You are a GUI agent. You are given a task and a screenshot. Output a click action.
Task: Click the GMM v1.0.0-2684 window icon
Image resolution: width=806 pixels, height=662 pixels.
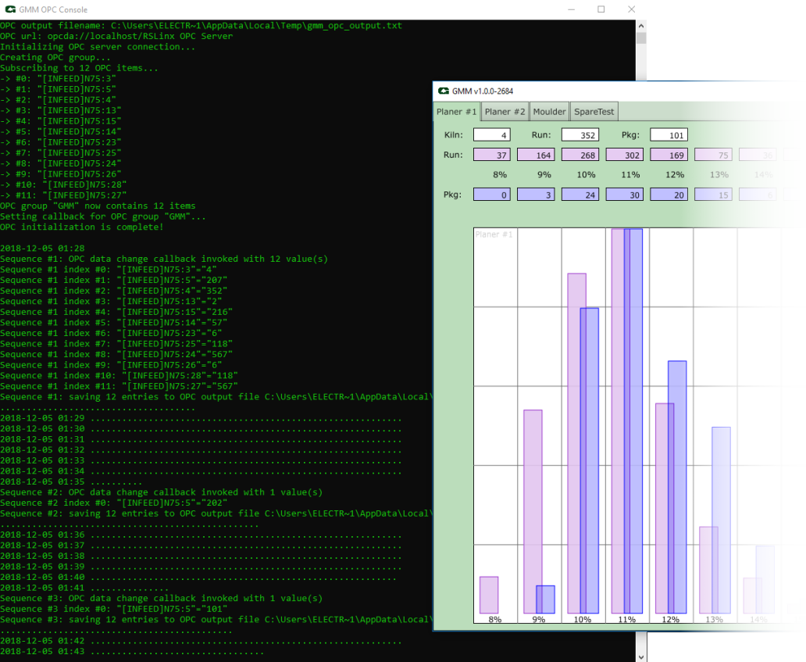click(x=444, y=91)
